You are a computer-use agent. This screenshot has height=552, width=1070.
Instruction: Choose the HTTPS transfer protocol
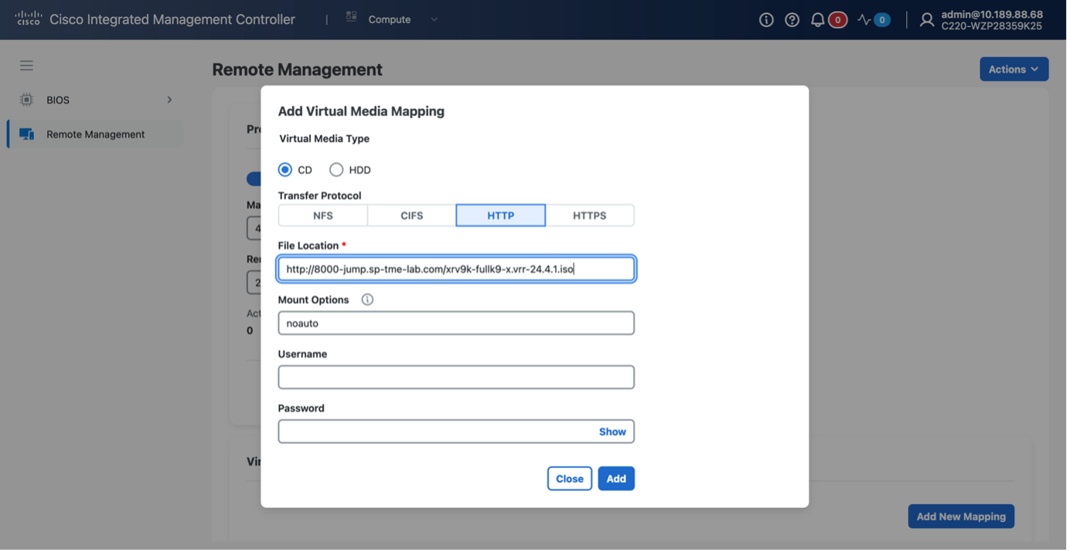(x=589, y=215)
